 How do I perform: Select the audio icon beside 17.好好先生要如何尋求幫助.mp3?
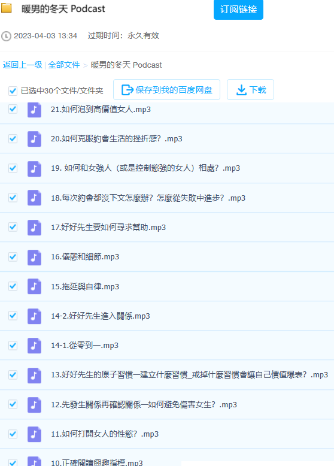(x=34, y=228)
